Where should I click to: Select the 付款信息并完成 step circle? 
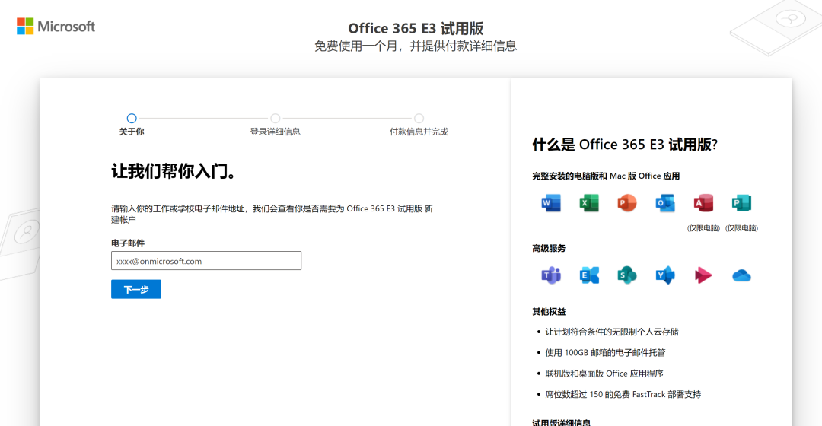coord(419,119)
